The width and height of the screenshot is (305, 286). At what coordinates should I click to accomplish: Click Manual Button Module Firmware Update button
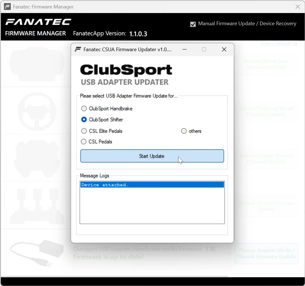[266, 159]
